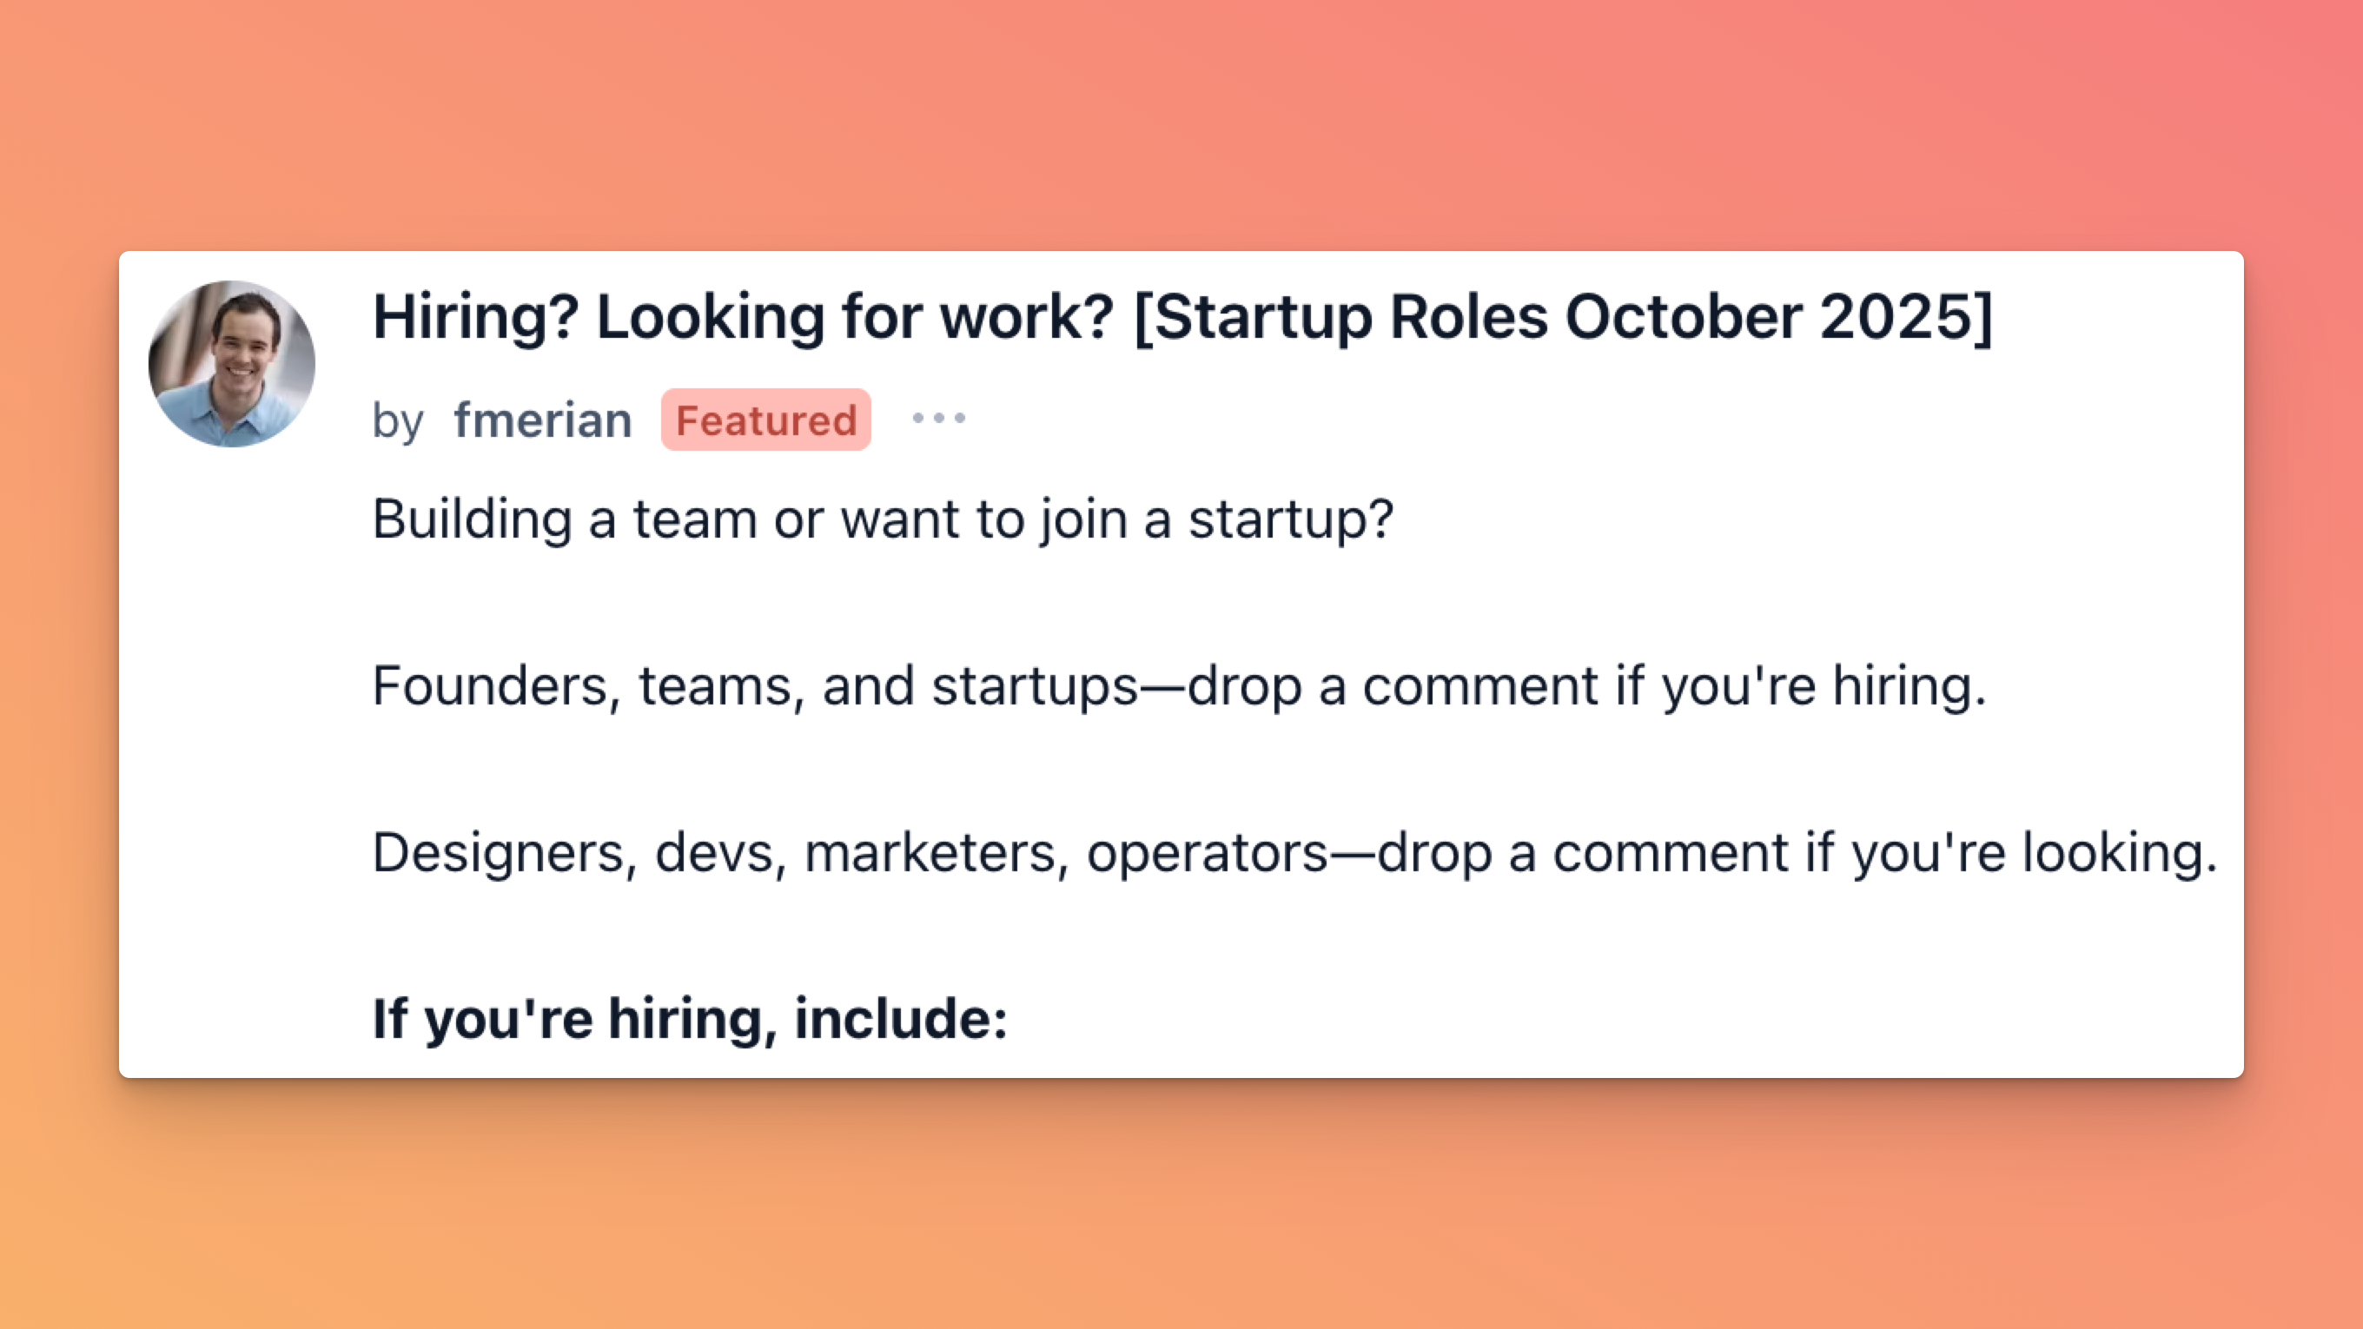Click the word "startup?" in the first line
2363x1329 pixels.
(1291, 519)
